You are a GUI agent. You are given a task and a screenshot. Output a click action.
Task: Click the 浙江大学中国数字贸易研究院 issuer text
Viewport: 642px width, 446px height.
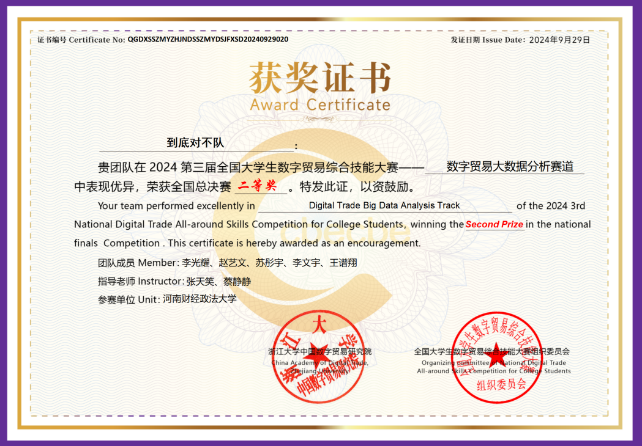319,351
